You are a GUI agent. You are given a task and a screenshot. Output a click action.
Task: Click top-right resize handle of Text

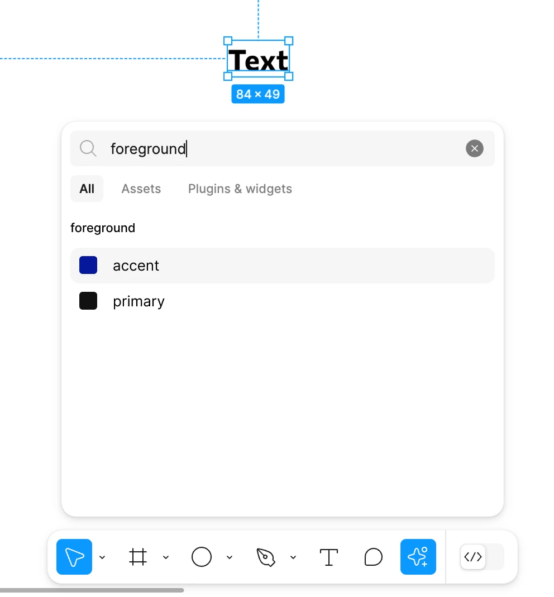(289, 41)
